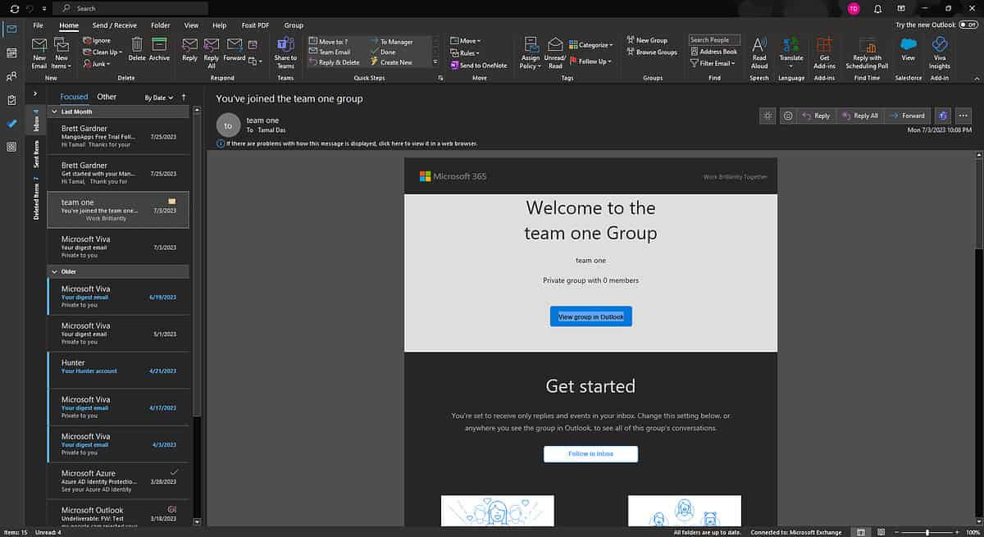The height and width of the screenshot is (537, 984).
Task: Expand the folder pane chevron
Action: [35, 93]
